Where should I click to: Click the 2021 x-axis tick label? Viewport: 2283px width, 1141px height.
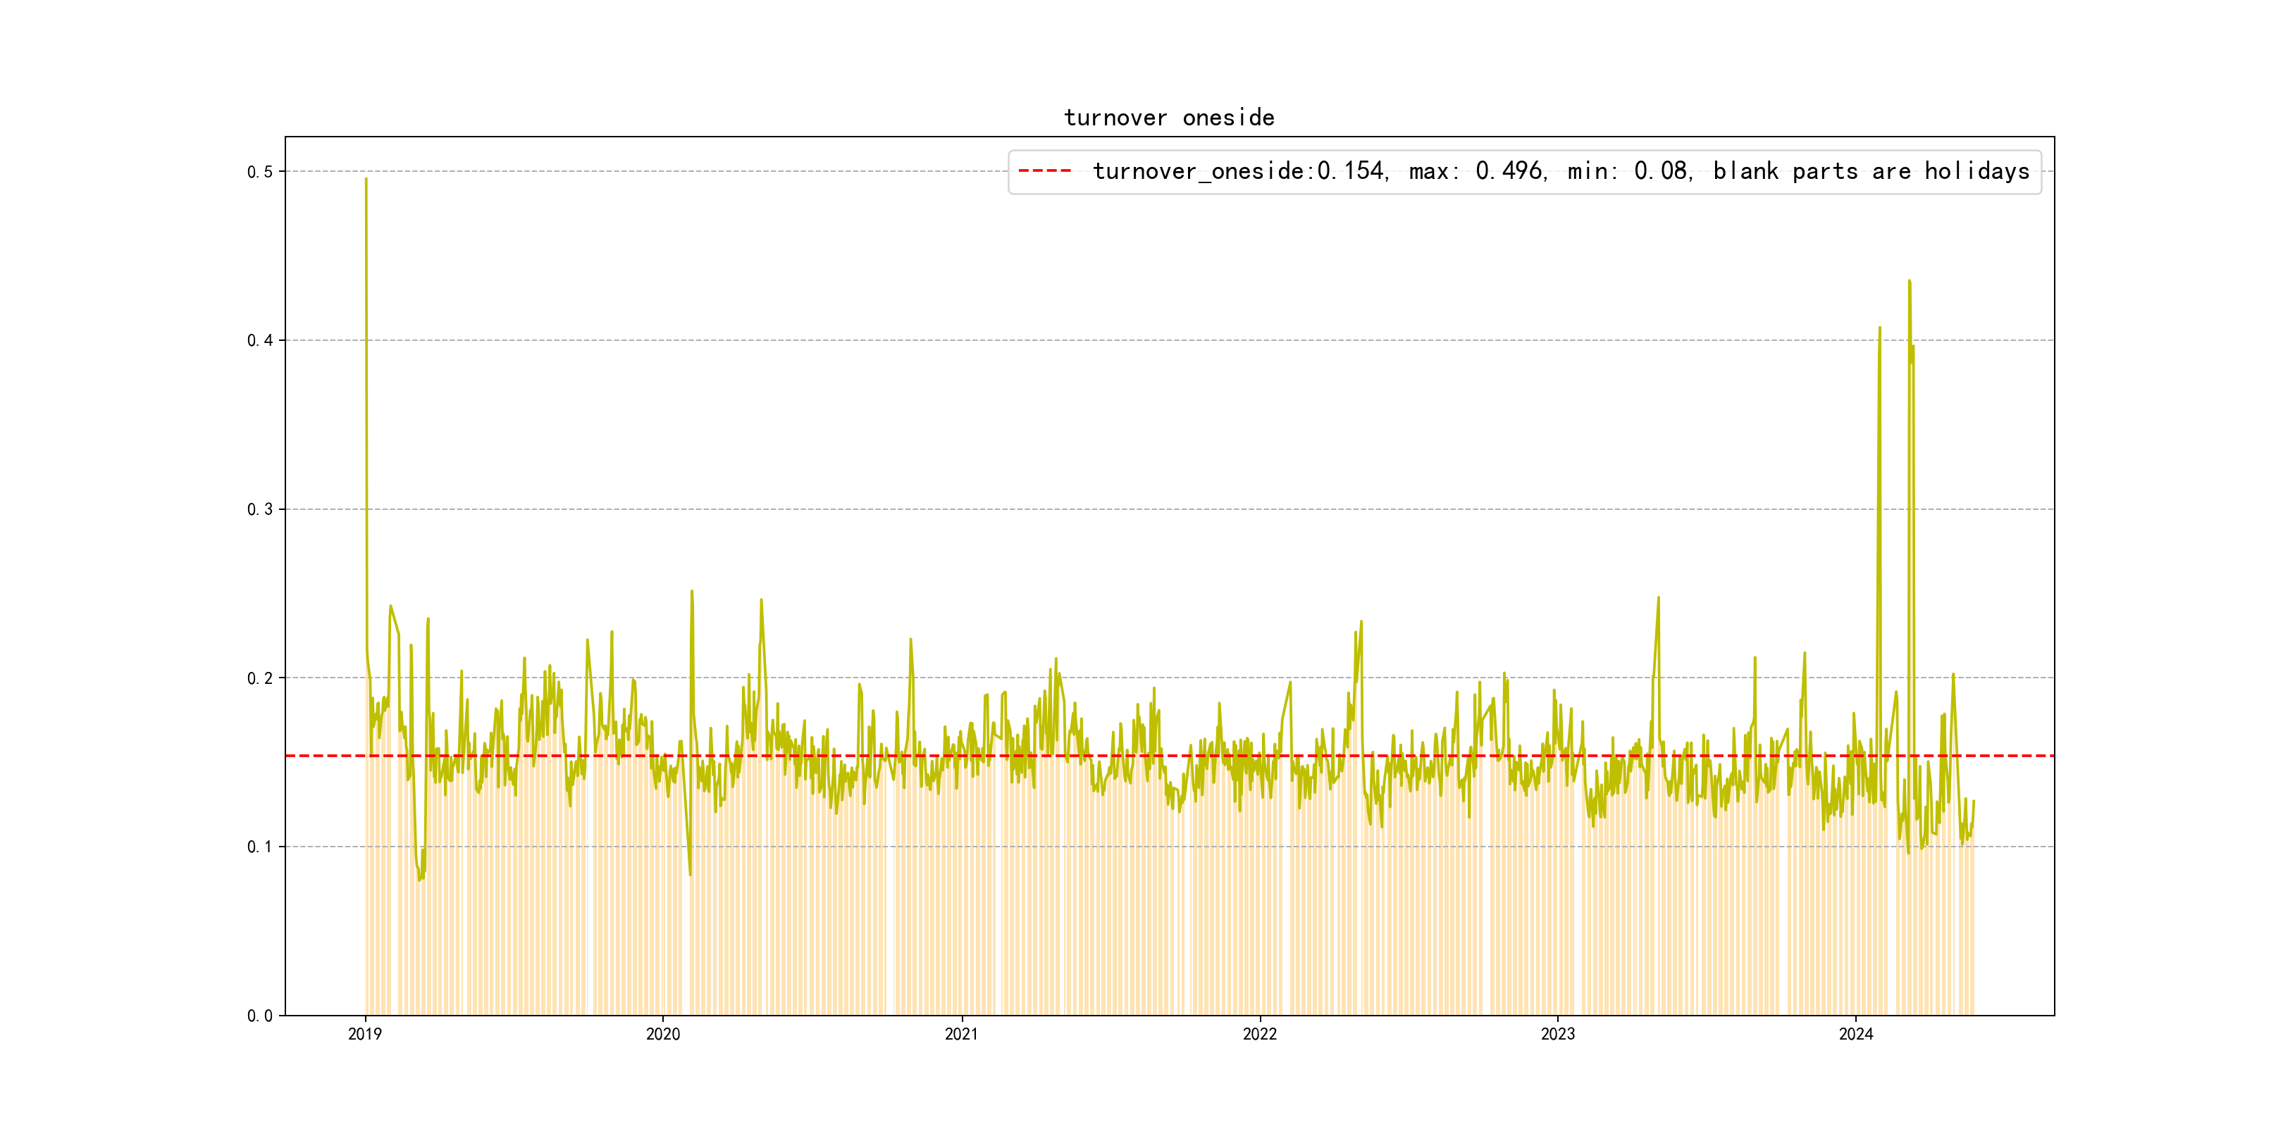coord(962,1034)
